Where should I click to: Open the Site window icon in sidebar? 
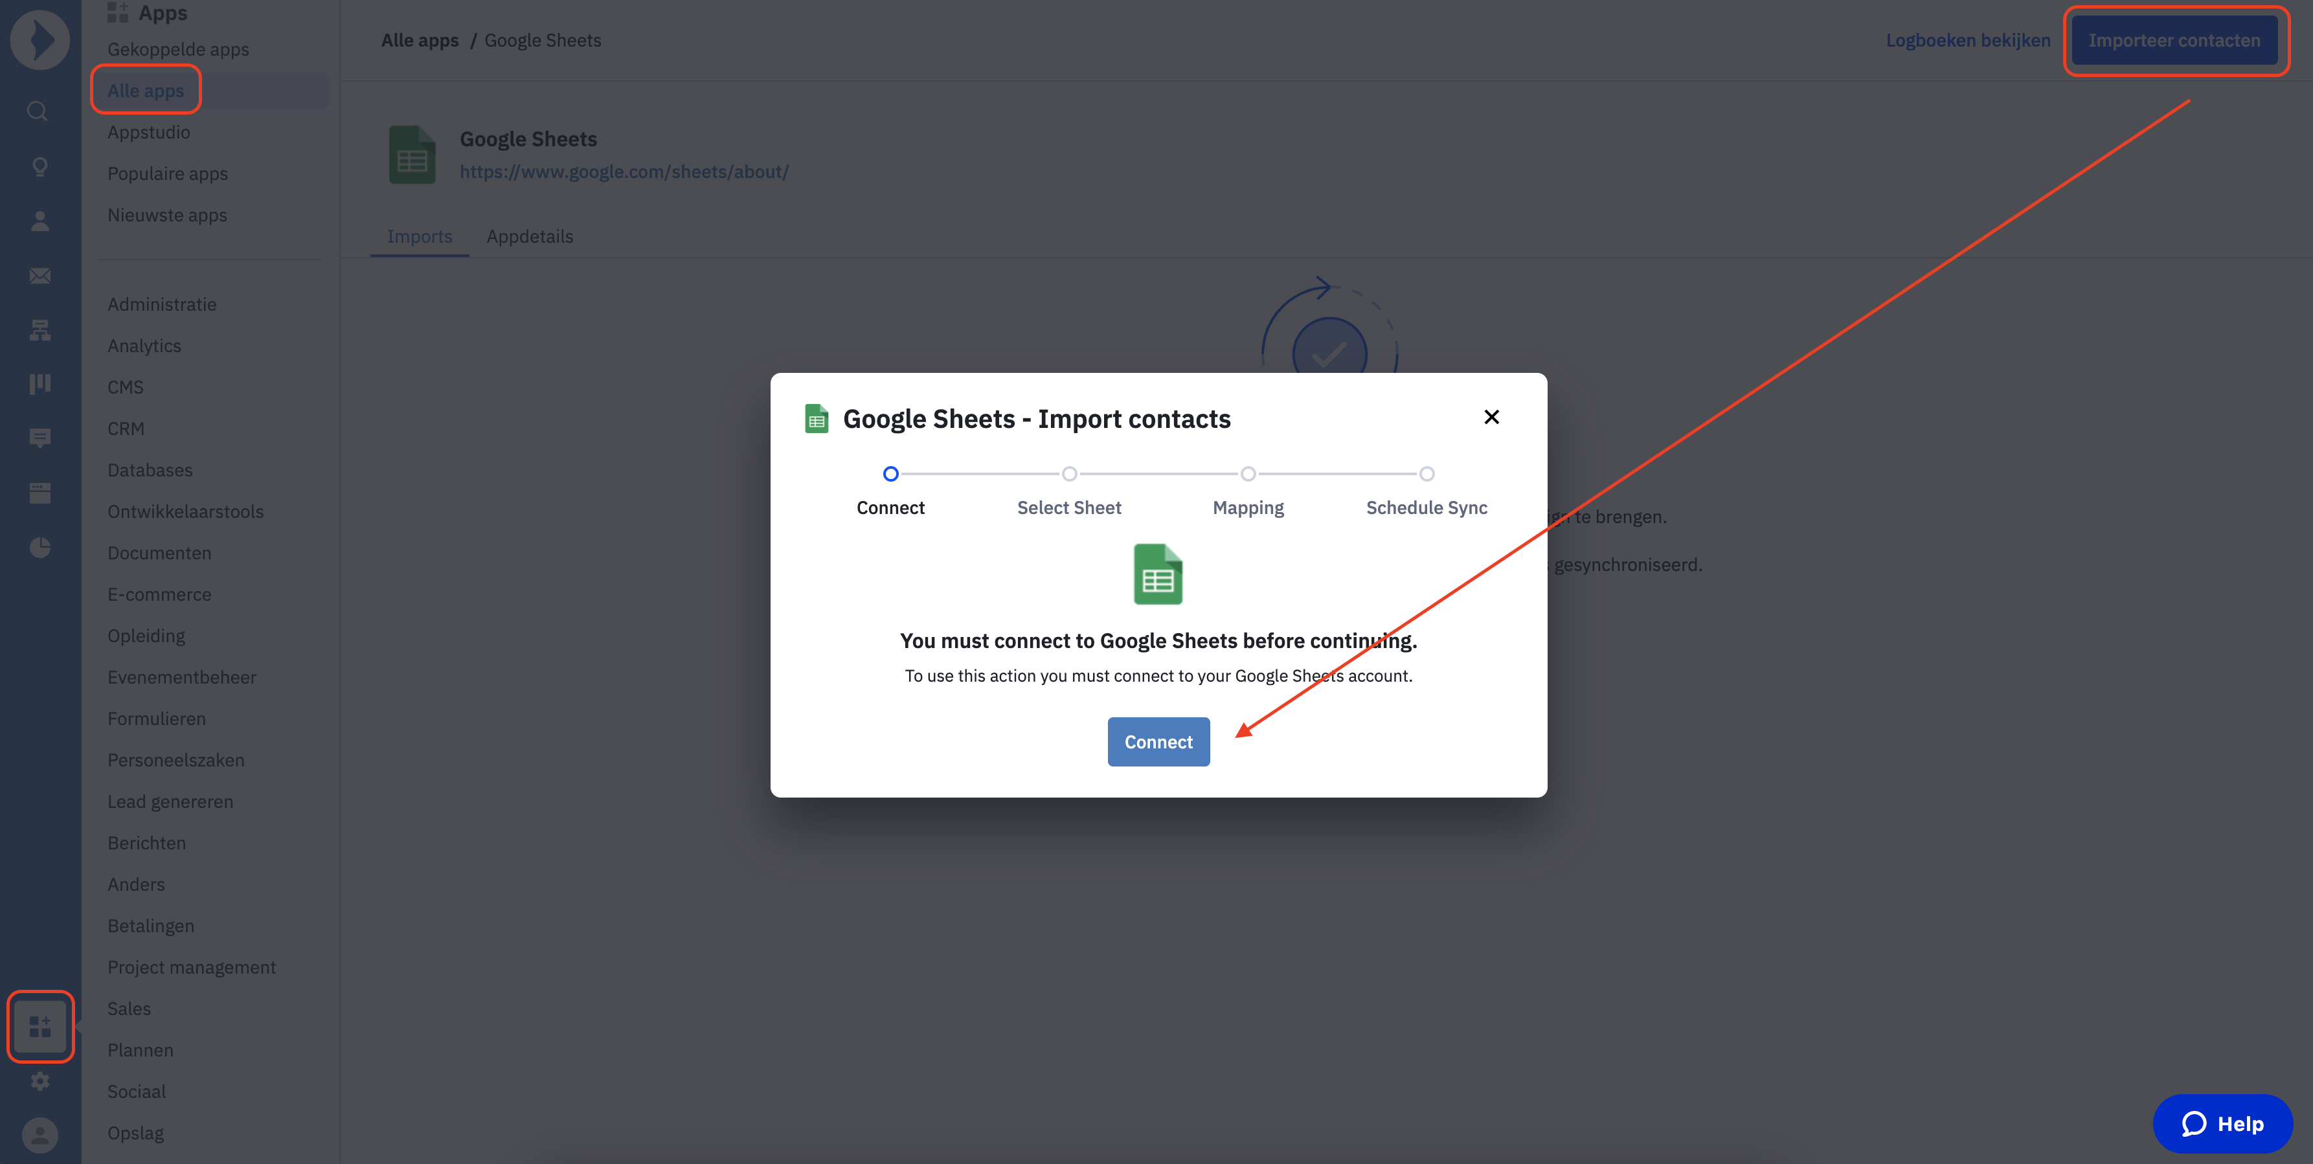click(x=39, y=493)
